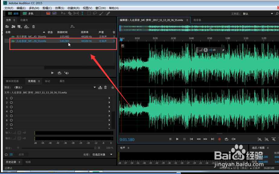
Task: Open the Effects(S) menu
Action: pos(59,8)
